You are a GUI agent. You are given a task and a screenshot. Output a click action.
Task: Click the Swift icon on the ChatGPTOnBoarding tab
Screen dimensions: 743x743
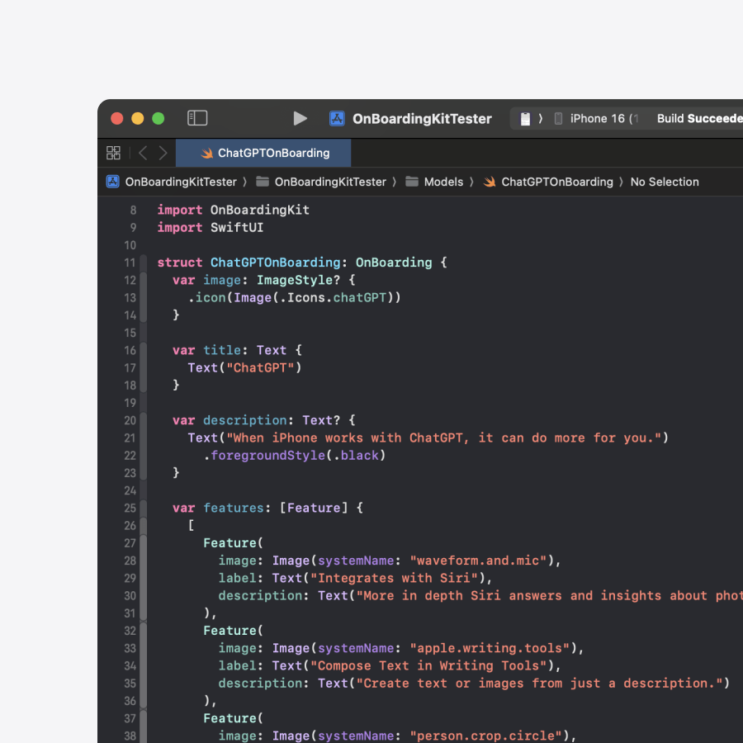pos(208,153)
